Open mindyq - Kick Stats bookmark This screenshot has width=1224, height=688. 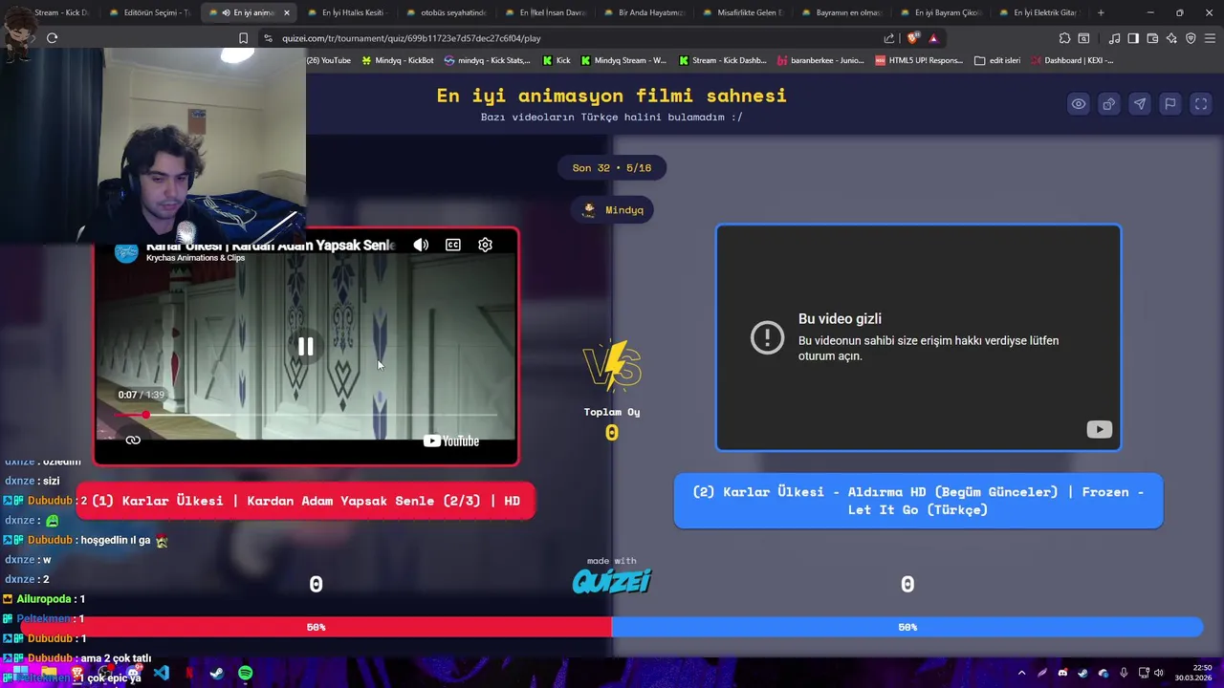[488, 60]
